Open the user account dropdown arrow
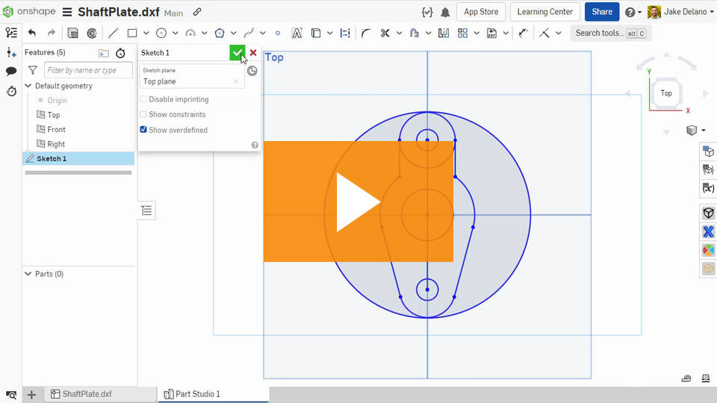Image resolution: width=717 pixels, height=403 pixels. tap(712, 13)
